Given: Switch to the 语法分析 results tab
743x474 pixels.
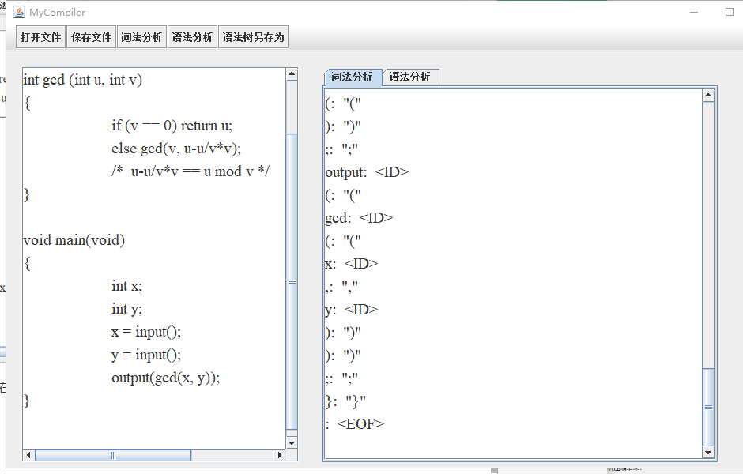Looking at the screenshot, I should [x=412, y=77].
